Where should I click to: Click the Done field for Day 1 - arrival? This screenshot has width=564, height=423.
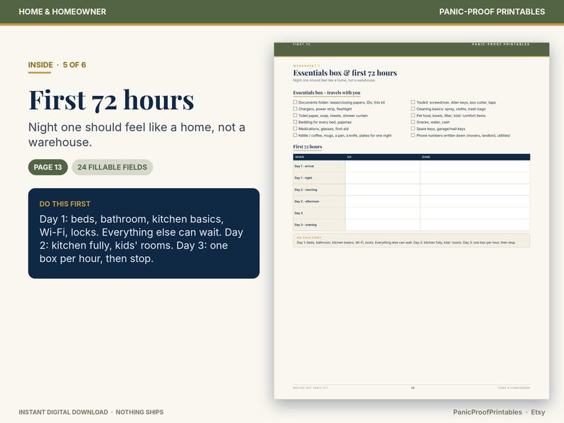[x=475, y=166]
